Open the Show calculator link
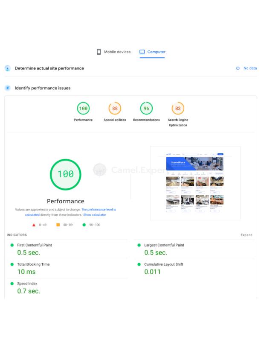Viewport: 261px width, 340px height. 94,215
